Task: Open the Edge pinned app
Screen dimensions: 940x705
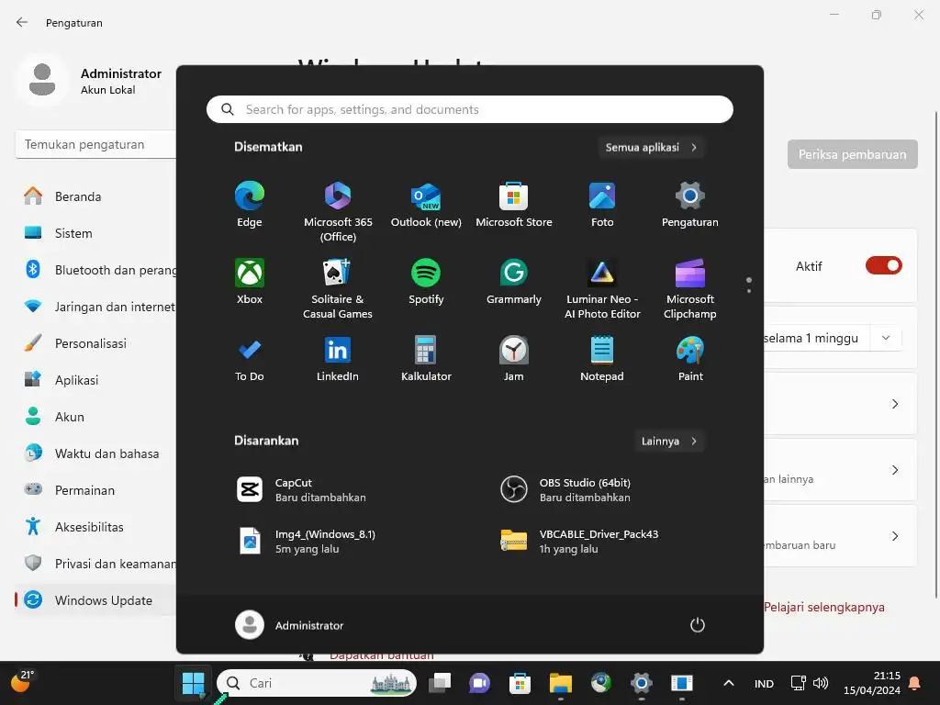Action: point(250,204)
